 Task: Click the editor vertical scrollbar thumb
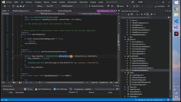[x=118, y=40]
